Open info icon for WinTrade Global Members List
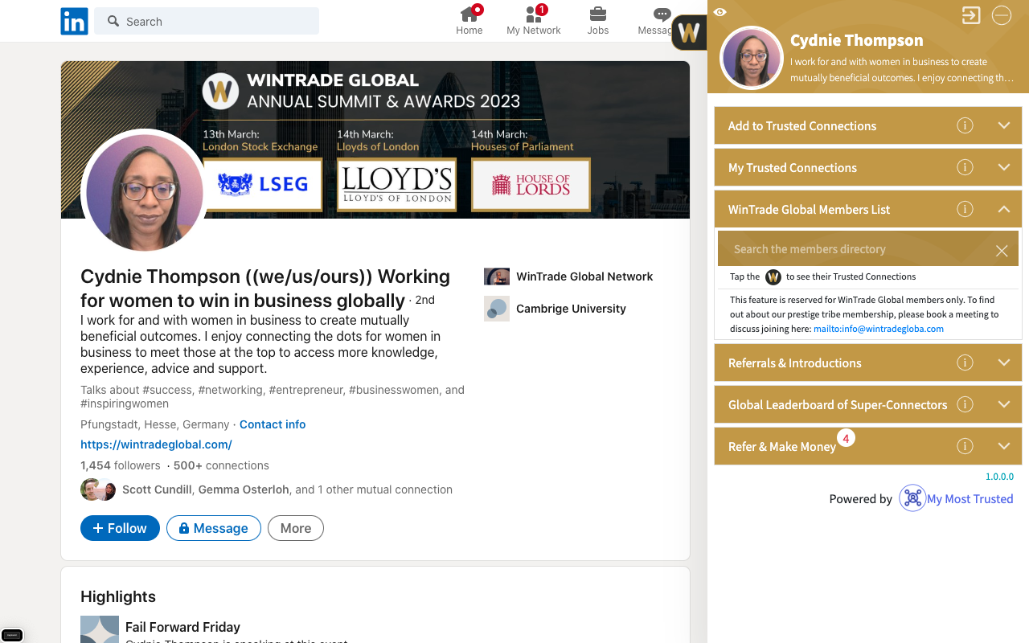1029x643 pixels. 965,209
